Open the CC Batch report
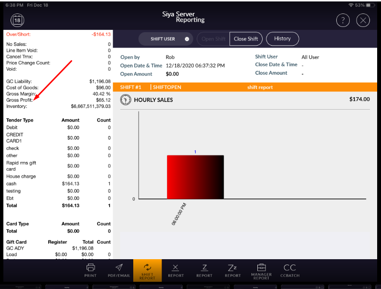Screen dimensions: 381x289 click(290, 270)
